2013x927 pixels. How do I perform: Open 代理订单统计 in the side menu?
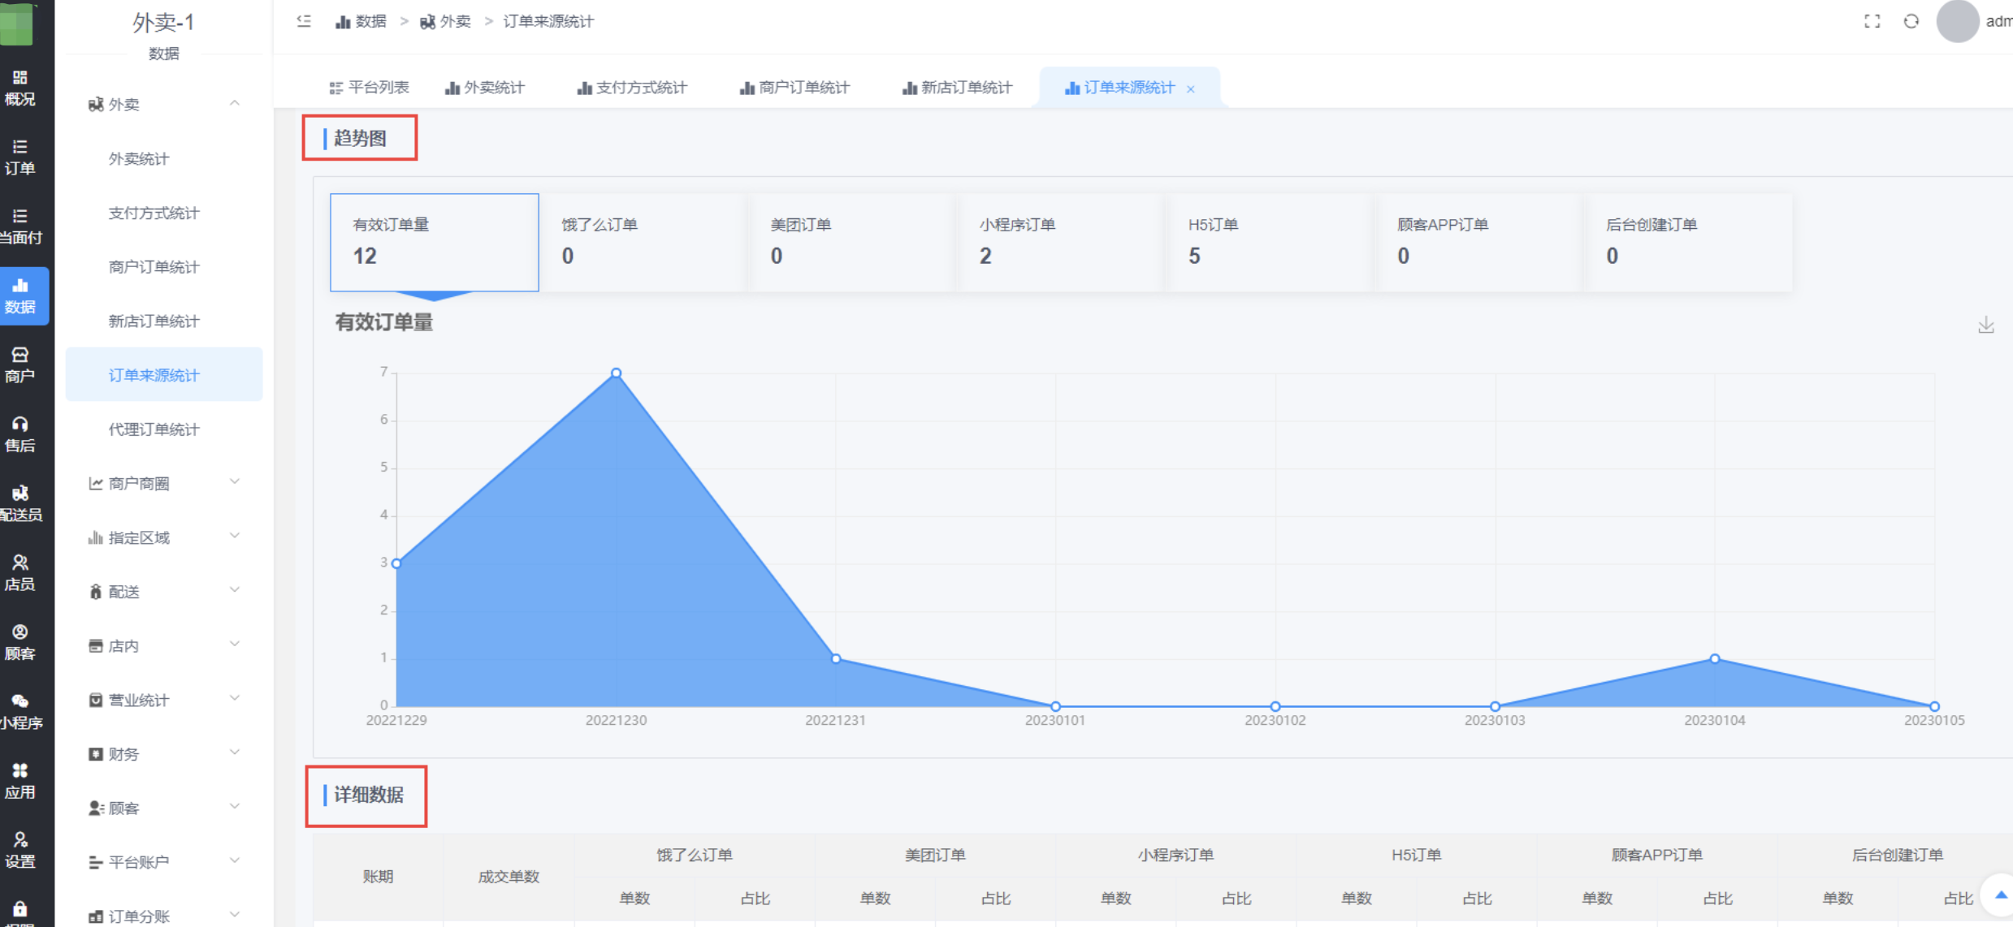coord(164,429)
